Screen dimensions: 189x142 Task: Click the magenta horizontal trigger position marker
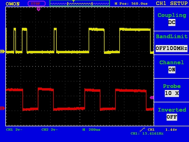pyautogui.click(x=38, y=9)
